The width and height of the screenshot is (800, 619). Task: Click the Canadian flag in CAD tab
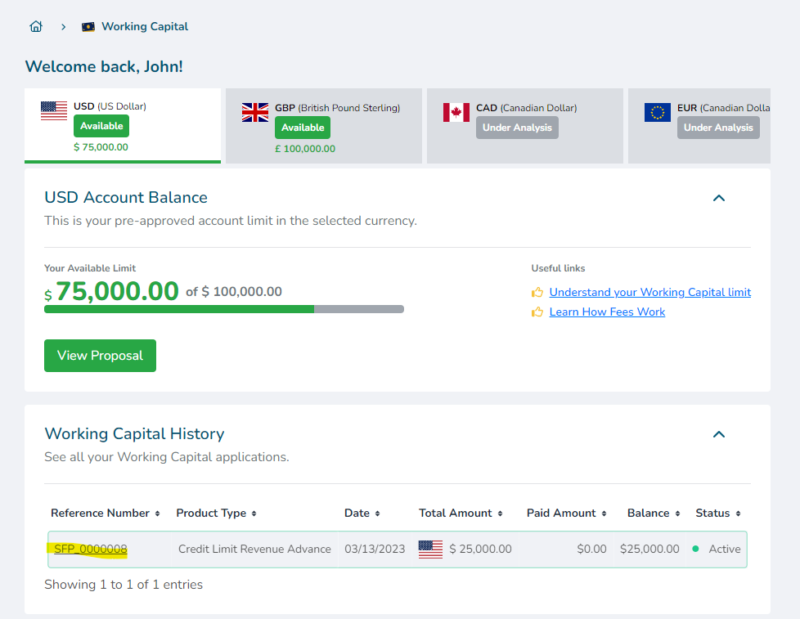click(x=456, y=113)
